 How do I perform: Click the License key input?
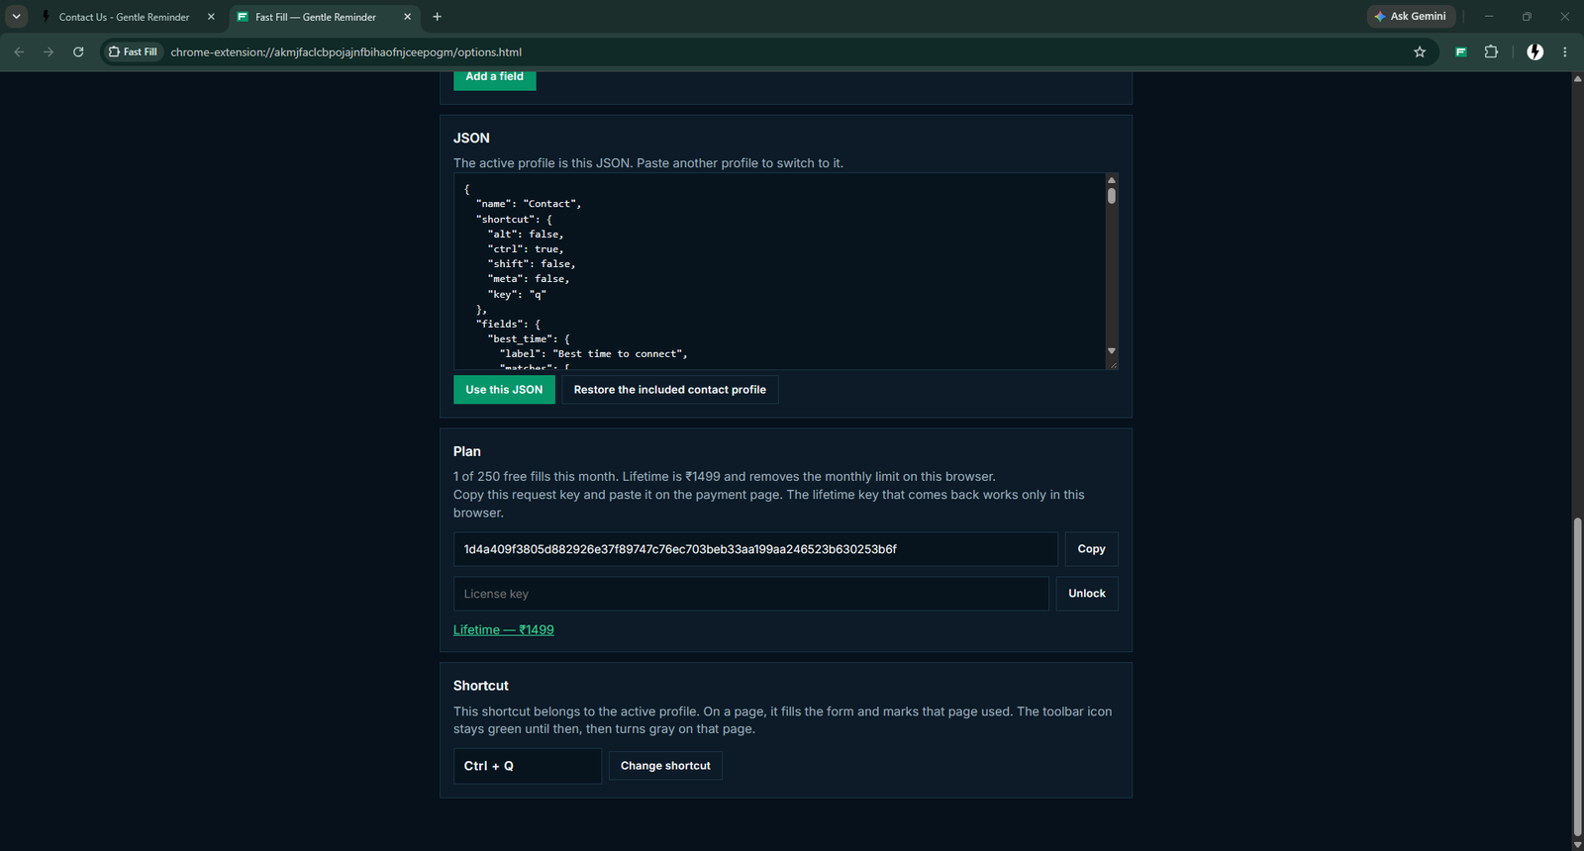[x=751, y=594]
